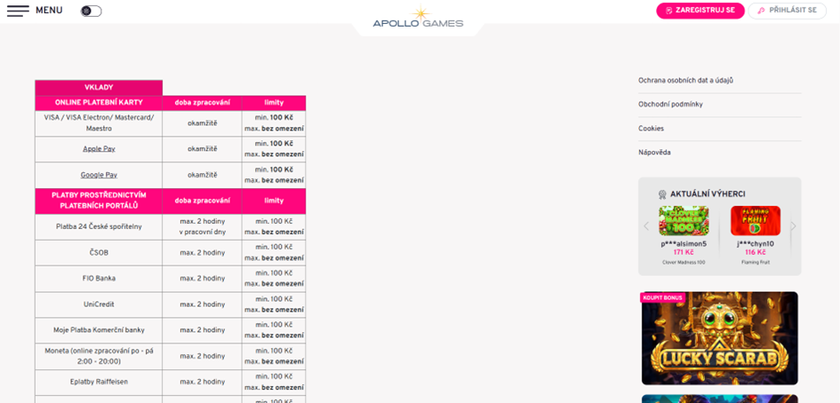Open the hamburger MENU icon

(18, 11)
